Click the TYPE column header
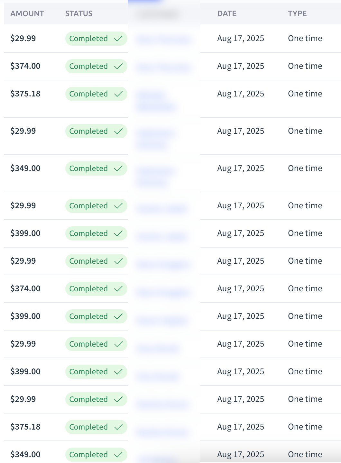This screenshot has width=341, height=463. (297, 14)
